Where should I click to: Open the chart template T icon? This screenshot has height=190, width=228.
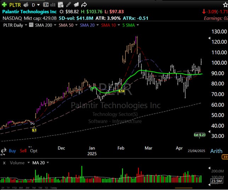[46, 5]
